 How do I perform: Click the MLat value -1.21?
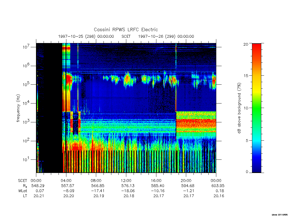pos(189,191)
